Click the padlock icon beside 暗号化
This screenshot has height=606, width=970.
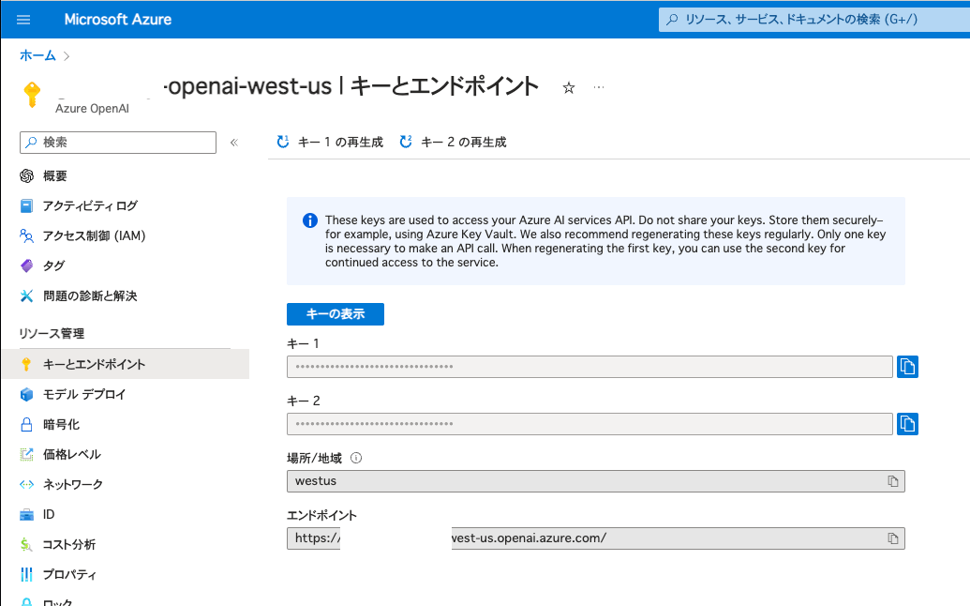click(26, 425)
